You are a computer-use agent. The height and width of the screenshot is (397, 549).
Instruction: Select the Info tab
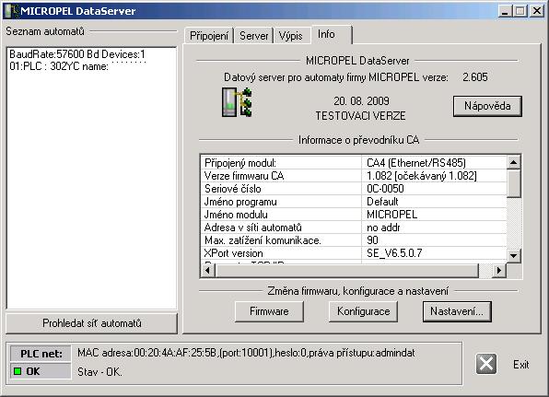(x=332, y=34)
